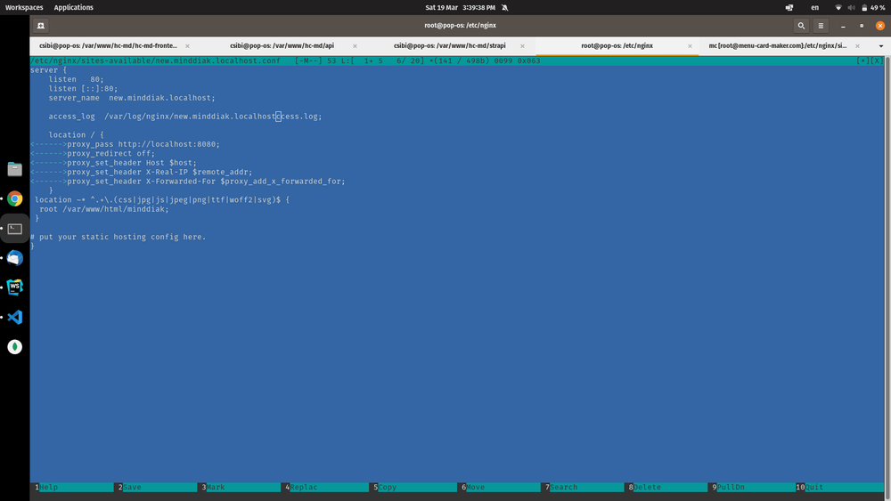Image resolution: width=891 pixels, height=501 pixels.
Task: Open MongoDB Compass from the dock
Action: (14, 347)
